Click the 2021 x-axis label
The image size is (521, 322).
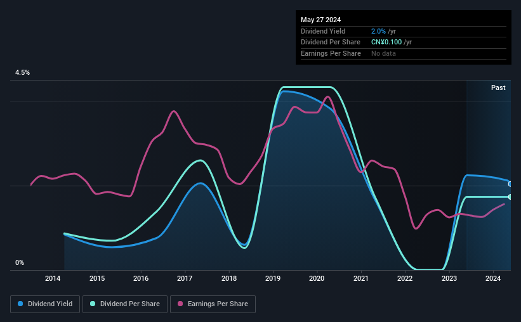pos(361,278)
